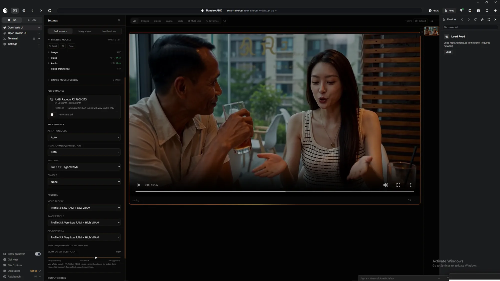Open the default folder selector

coord(421,21)
